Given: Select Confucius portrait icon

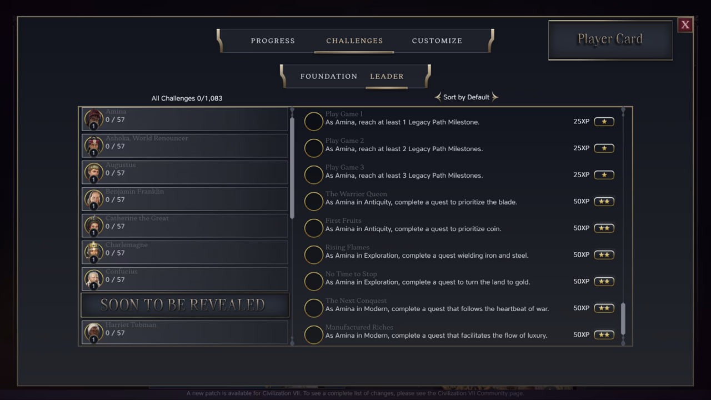Looking at the screenshot, I should (94, 279).
